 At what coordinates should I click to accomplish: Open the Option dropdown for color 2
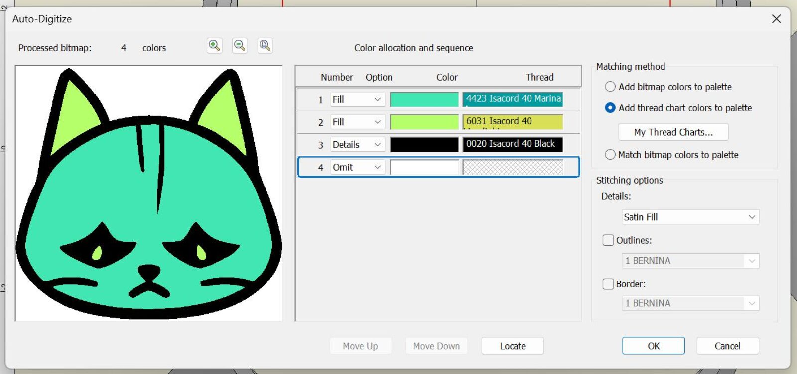point(358,122)
